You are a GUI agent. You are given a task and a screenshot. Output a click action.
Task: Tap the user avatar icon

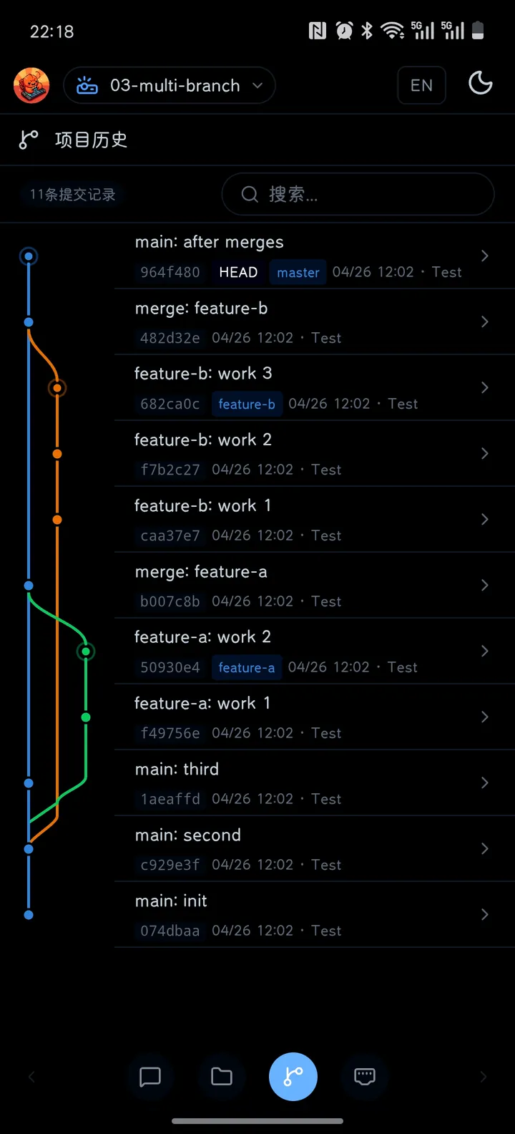pos(31,86)
